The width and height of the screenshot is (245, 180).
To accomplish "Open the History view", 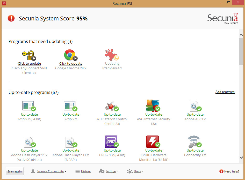I will coord(85,171).
